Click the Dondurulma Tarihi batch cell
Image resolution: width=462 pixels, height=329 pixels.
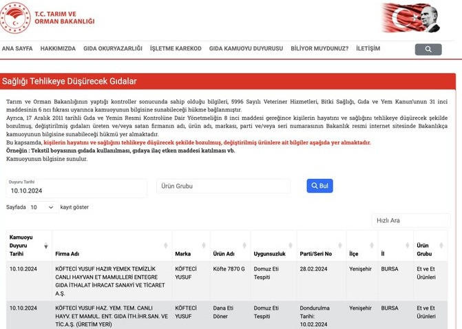tap(315, 317)
